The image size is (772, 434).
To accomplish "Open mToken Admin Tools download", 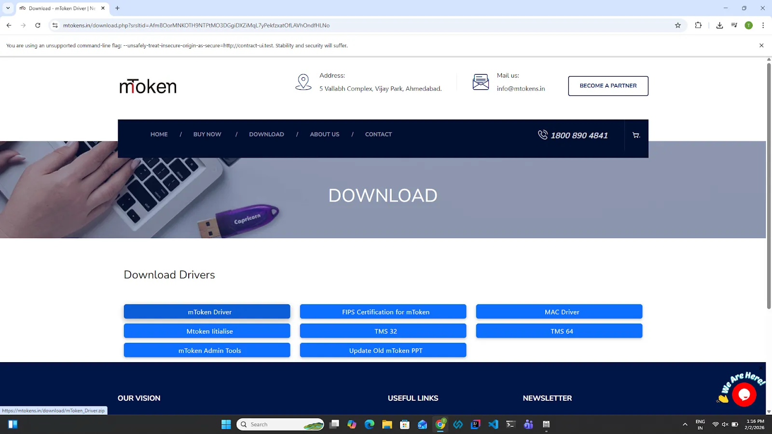I will pyautogui.click(x=207, y=351).
